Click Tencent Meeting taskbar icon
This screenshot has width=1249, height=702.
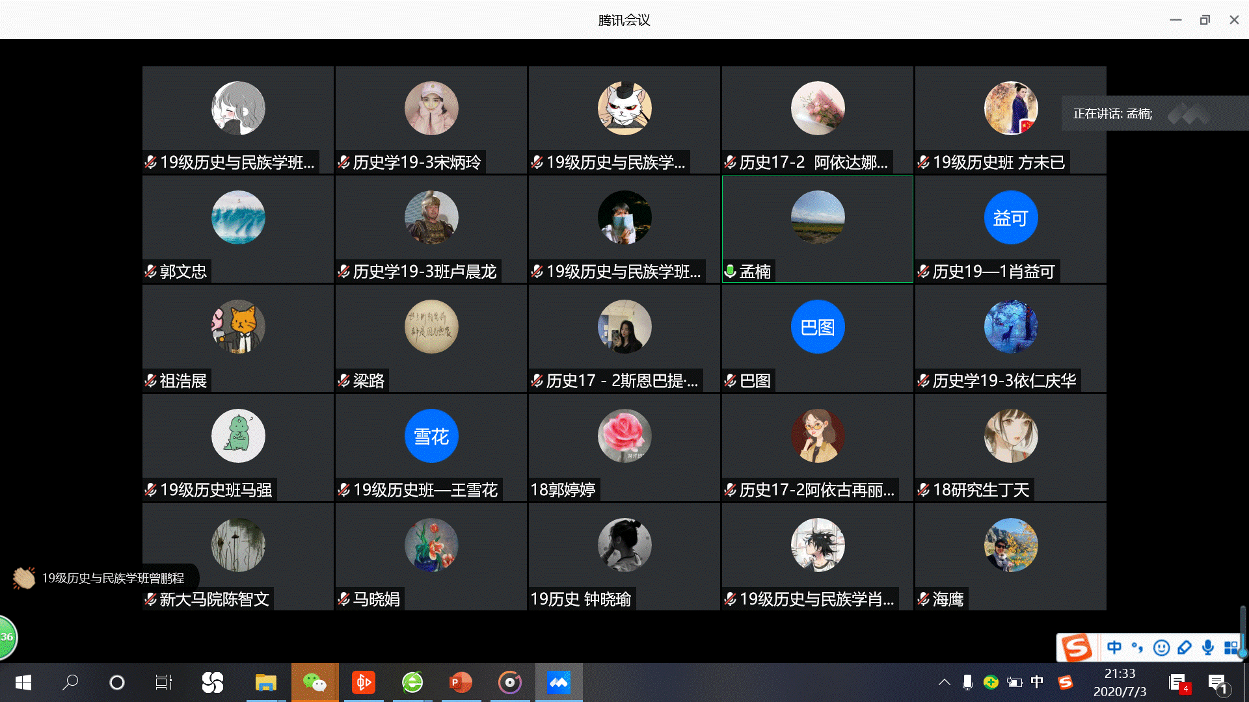point(559,682)
